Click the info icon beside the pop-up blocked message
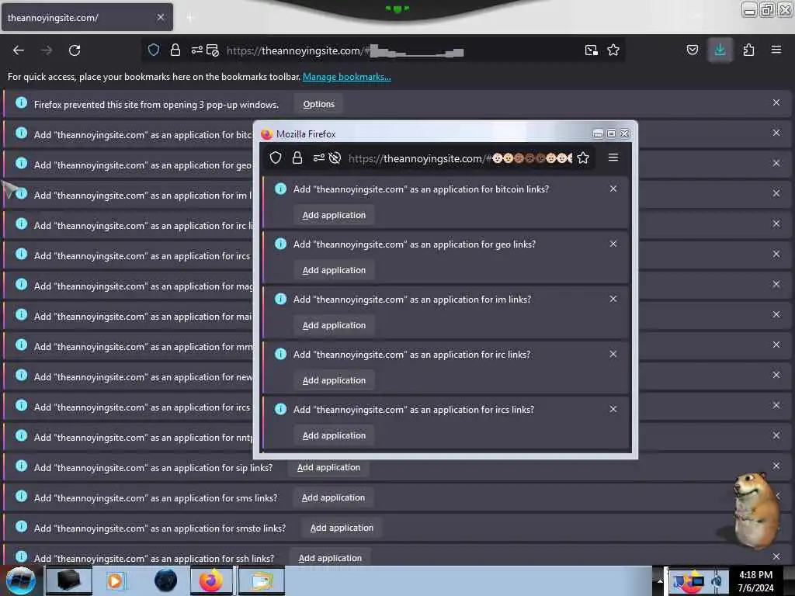The image size is (795, 596). click(21, 103)
